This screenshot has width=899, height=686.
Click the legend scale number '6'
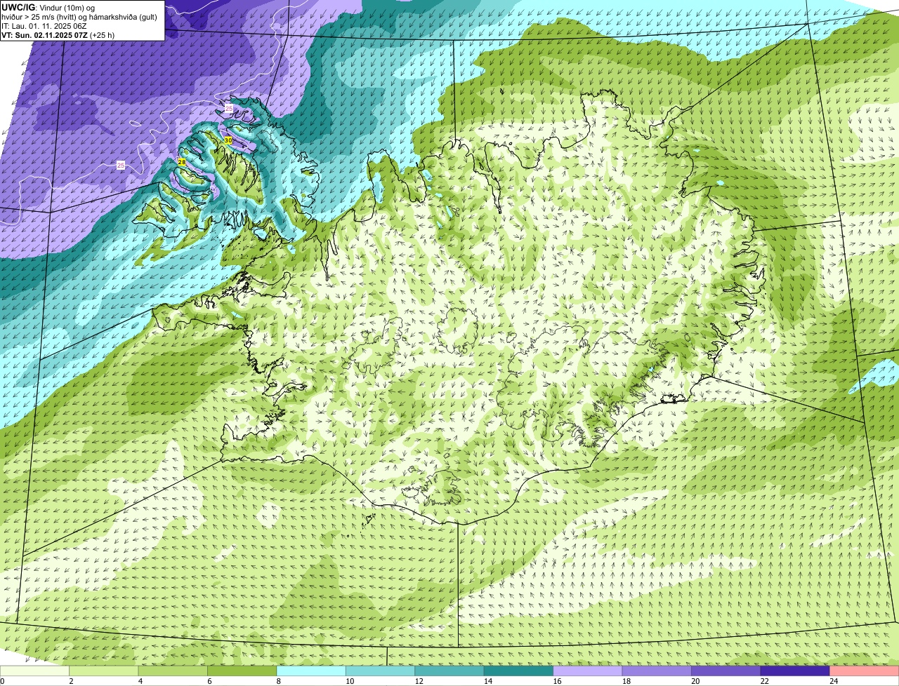(x=209, y=681)
